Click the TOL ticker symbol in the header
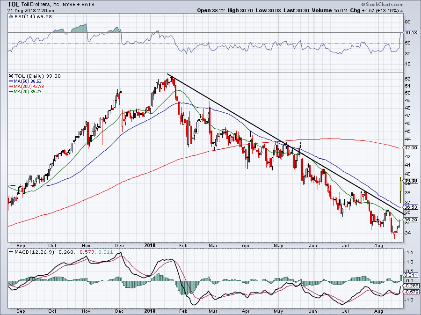The image size is (421, 315). (x=14, y=4)
